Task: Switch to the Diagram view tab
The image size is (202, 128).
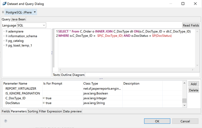Action: click(78, 75)
